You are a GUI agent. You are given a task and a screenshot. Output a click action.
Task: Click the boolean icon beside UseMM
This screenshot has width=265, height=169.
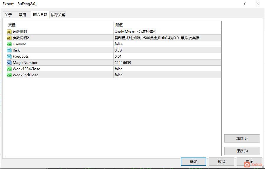[x=9, y=44]
